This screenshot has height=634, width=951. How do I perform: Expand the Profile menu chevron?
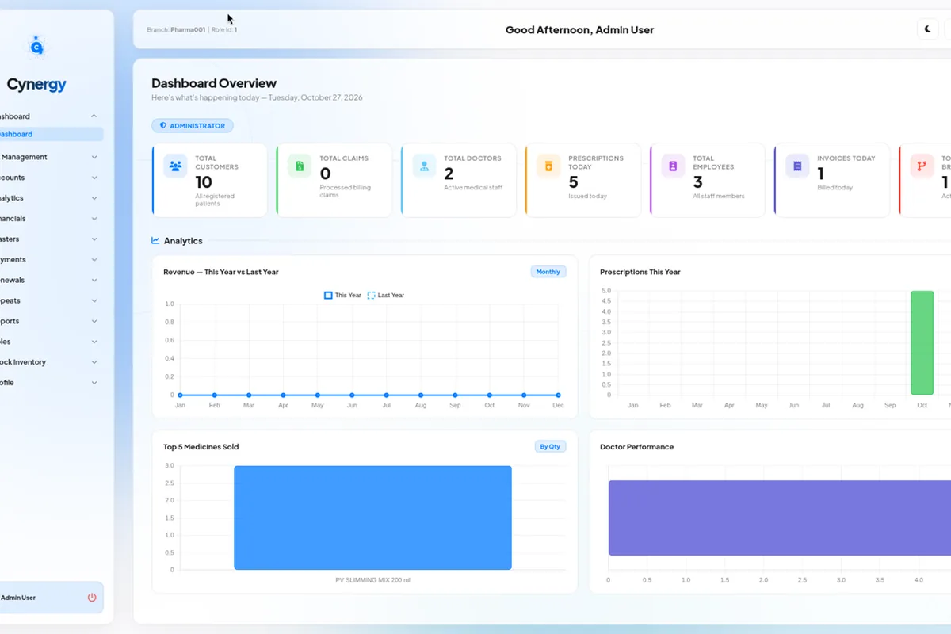[x=94, y=383]
